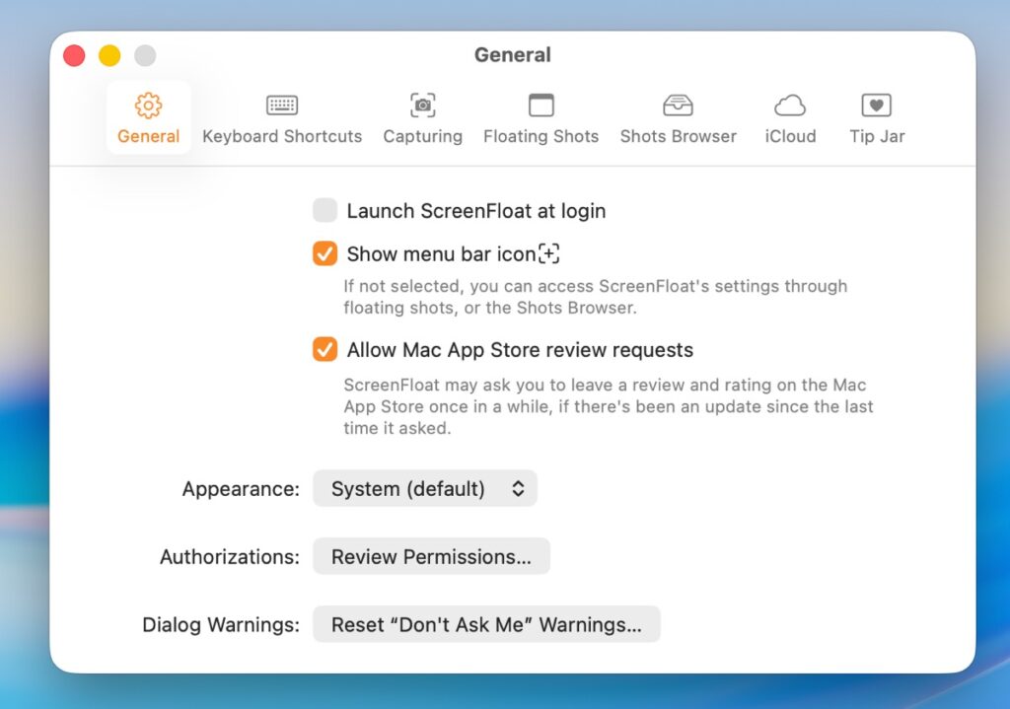Uncheck Show menu bar icon
1010x709 pixels.
tap(325, 254)
